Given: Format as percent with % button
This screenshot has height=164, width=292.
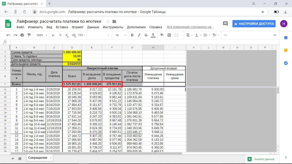Looking at the screenshot, I should click(x=60, y=35).
